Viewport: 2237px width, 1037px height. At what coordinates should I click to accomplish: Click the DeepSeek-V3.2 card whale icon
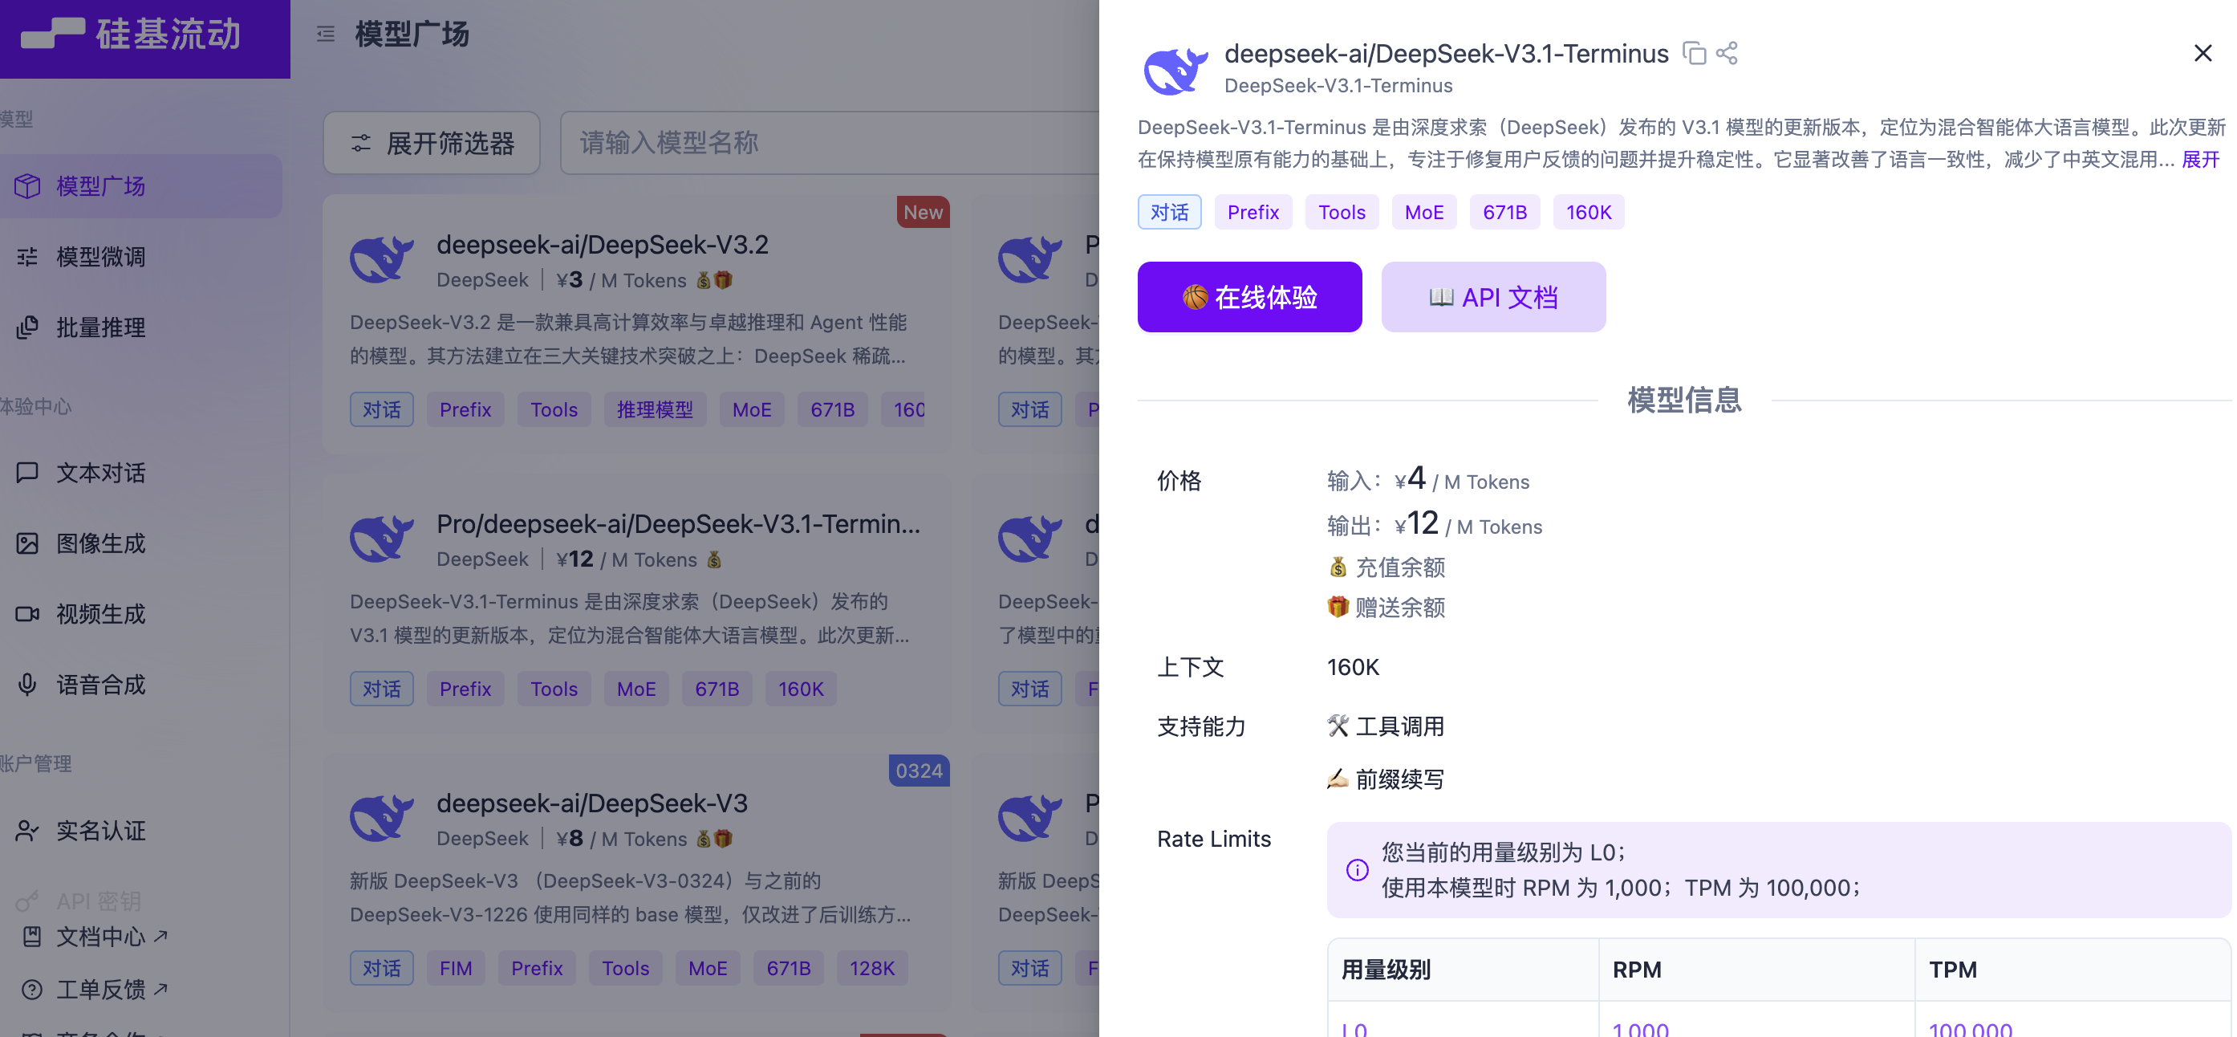click(x=381, y=258)
